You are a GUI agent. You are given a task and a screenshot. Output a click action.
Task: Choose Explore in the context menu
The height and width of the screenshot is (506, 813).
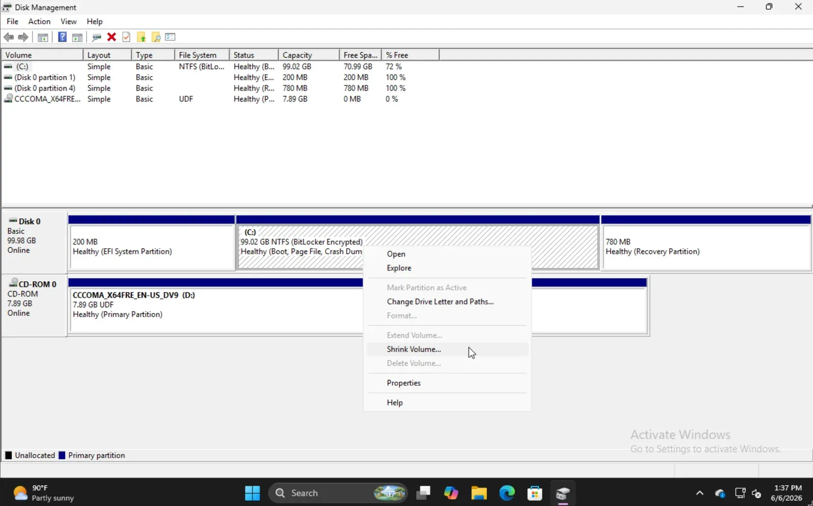(x=447, y=268)
